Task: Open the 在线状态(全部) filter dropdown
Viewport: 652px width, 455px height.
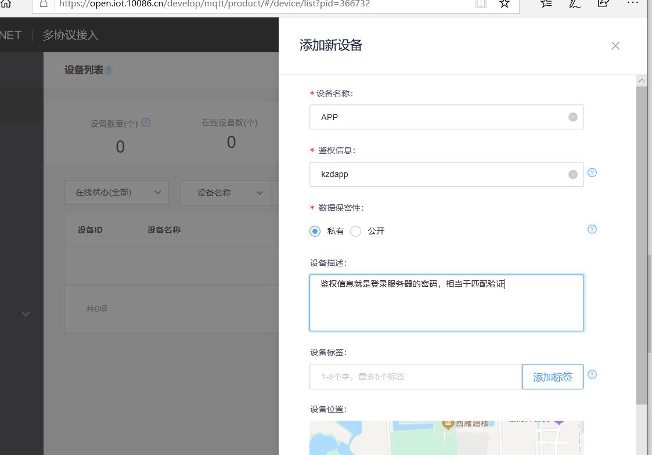Action: 116,192
